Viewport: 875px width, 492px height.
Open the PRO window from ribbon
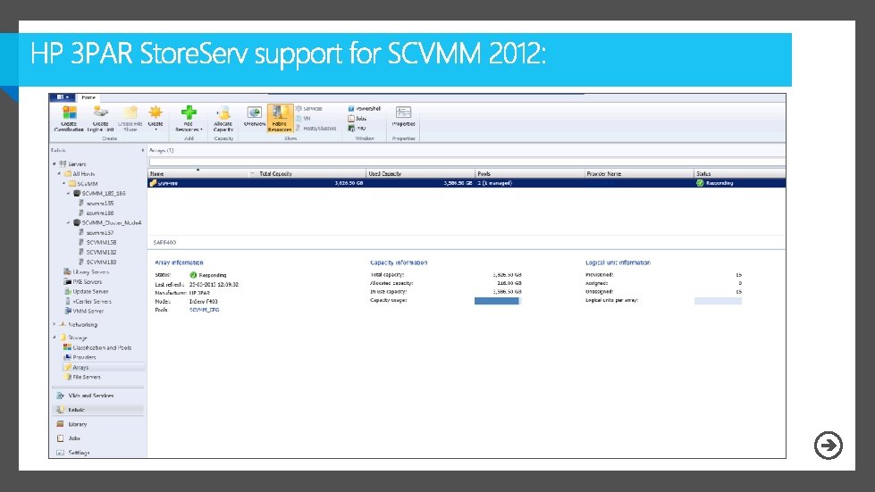coord(358,129)
